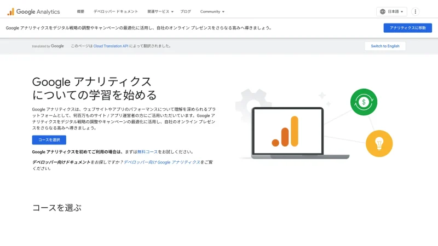The width and height of the screenshot is (438, 246).
Task: Follow the Cloud Translation API link
Action: pyautogui.click(x=111, y=46)
